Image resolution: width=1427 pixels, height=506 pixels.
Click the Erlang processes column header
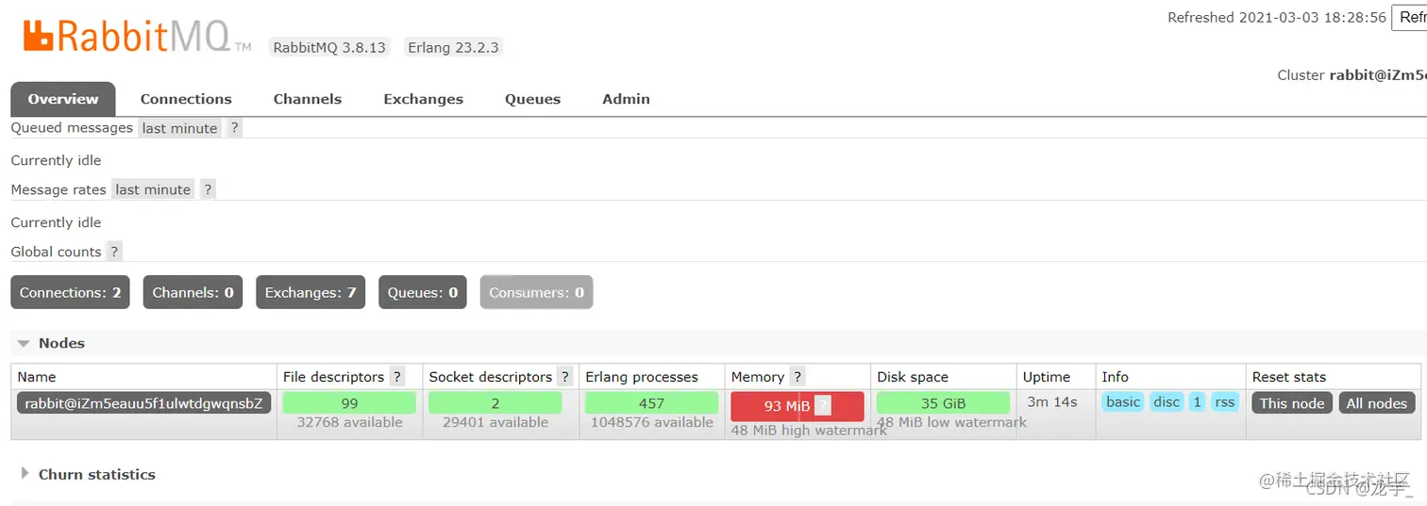642,377
